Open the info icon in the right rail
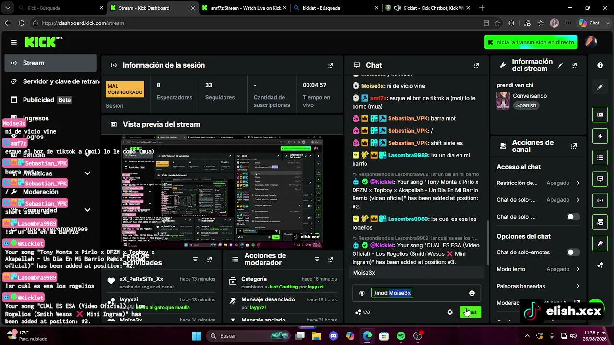The height and width of the screenshot is (345, 614). coord(600,65)
